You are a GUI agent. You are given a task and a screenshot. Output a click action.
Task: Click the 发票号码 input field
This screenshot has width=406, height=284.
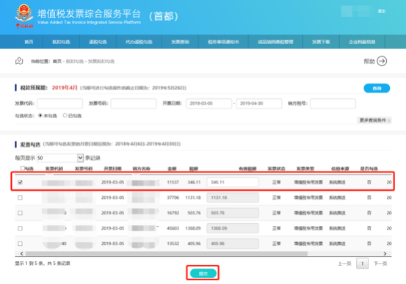[134, 103]
